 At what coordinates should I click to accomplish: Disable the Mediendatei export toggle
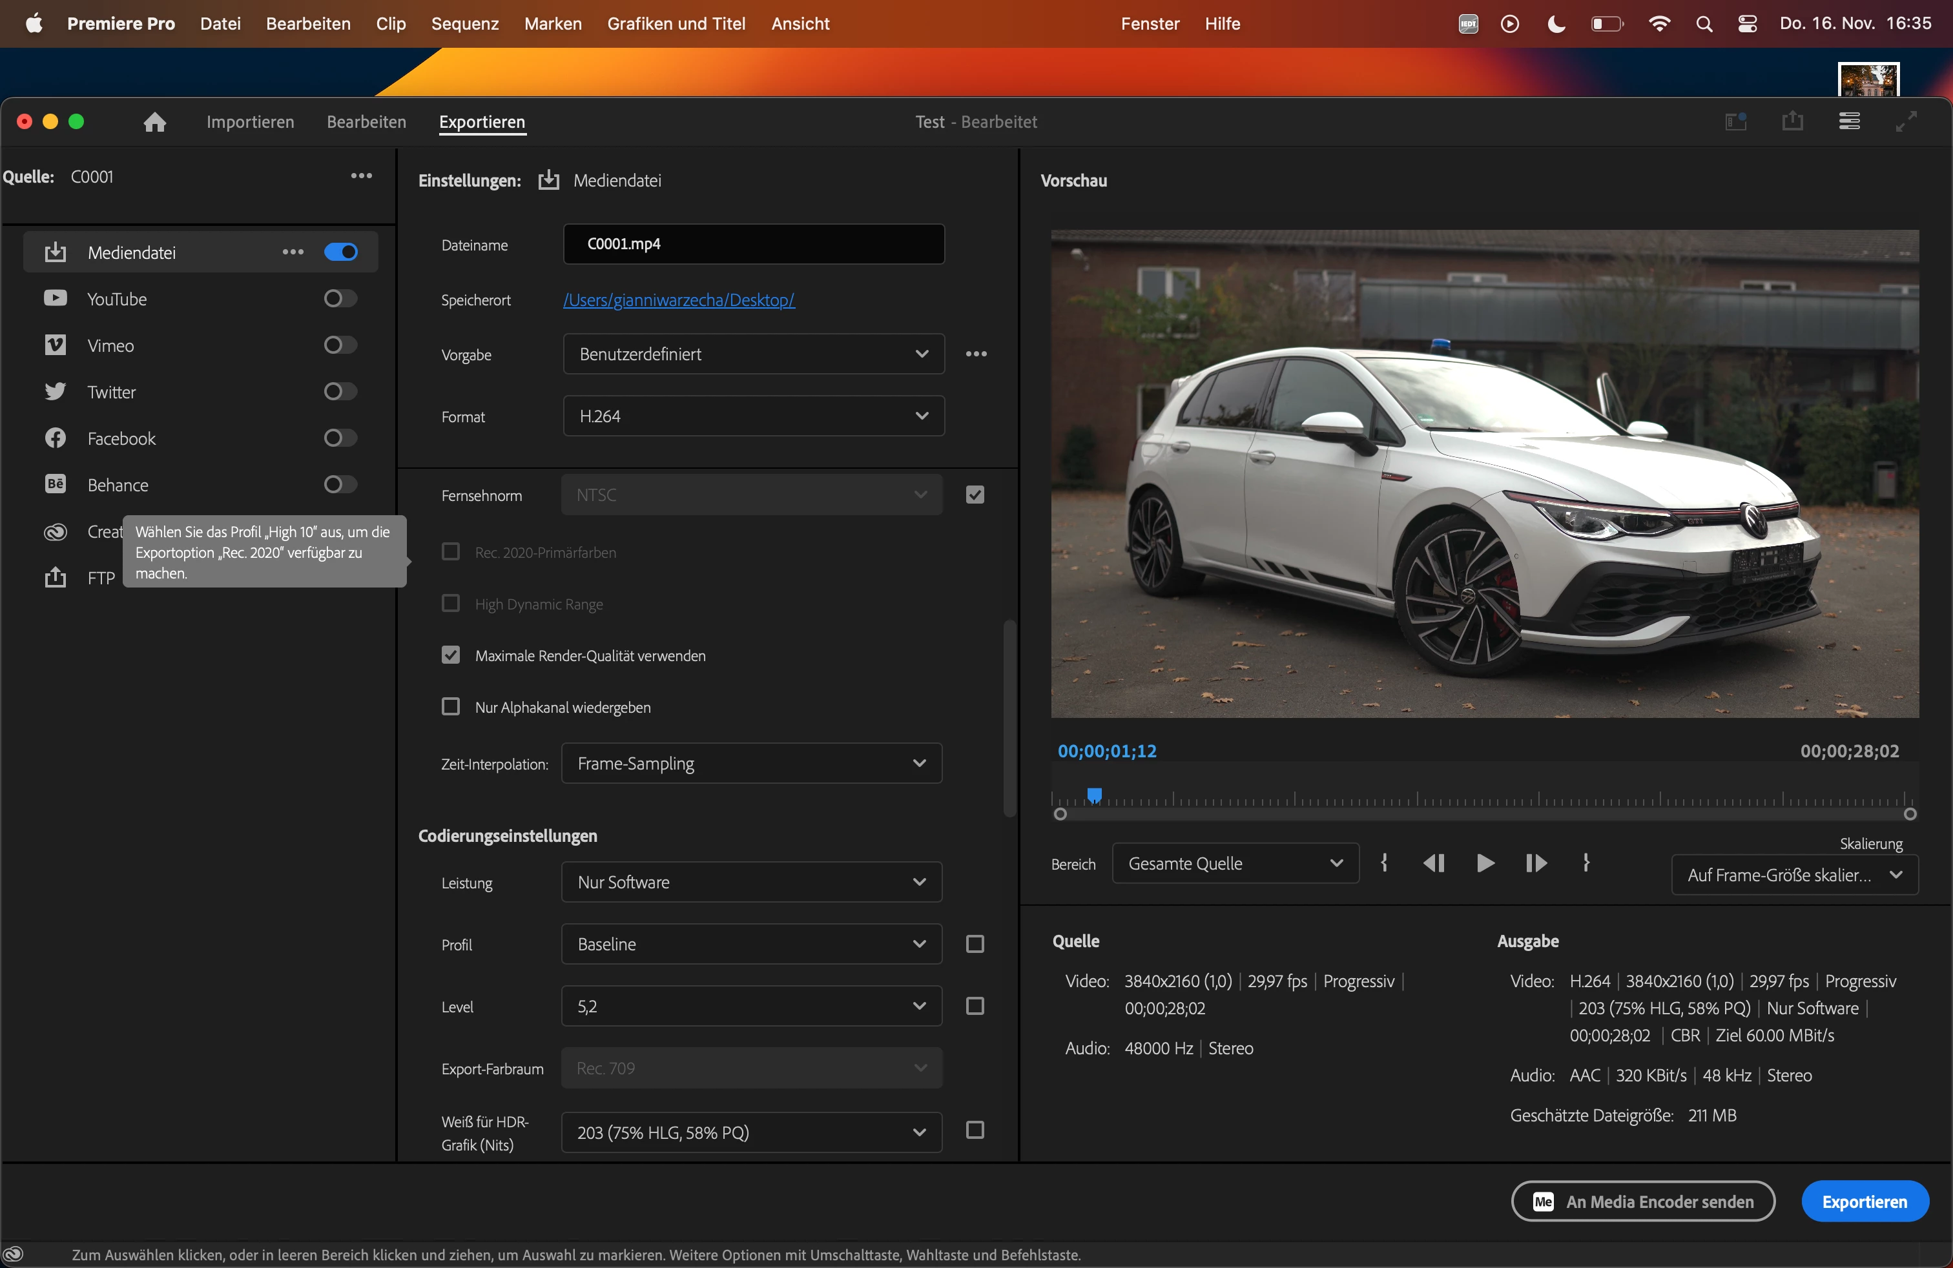(x=340, y=252)
